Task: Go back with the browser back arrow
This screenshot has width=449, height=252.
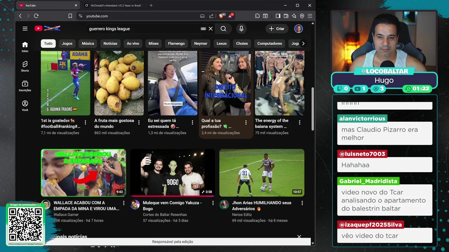Action: tap(20, 16)
